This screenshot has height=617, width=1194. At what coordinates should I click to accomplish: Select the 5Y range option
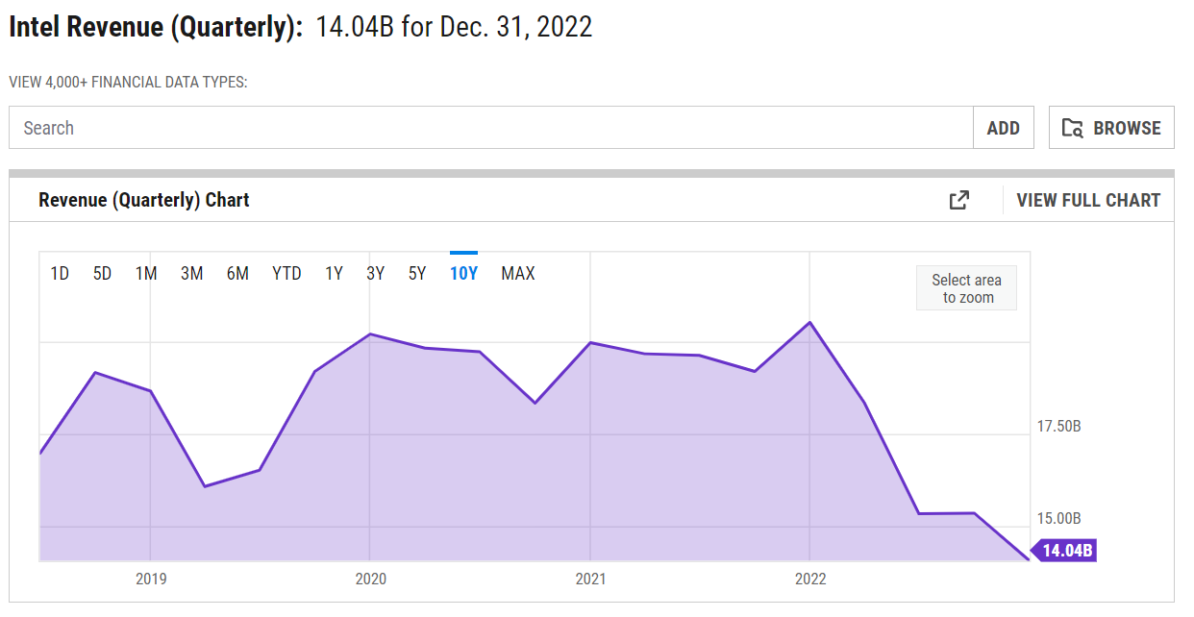tap(417, 274)
